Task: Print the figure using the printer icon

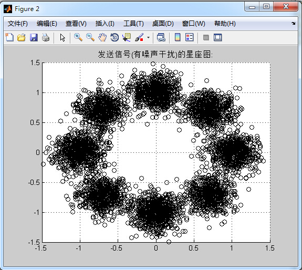Action: [x=46, y=37]
